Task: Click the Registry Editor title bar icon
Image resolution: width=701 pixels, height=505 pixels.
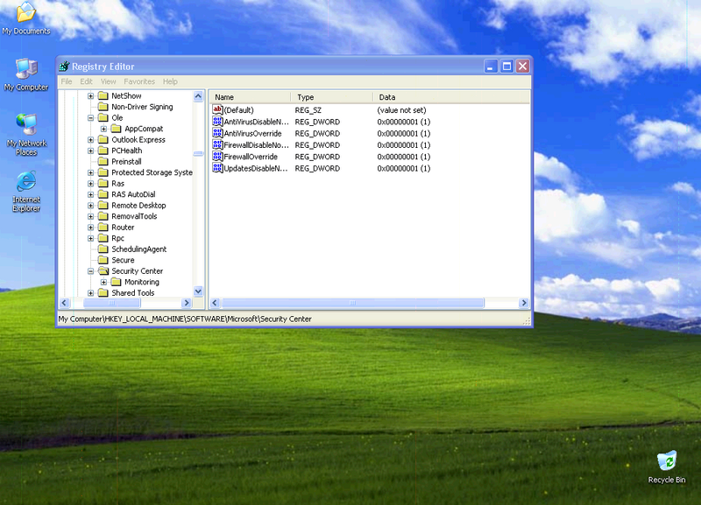Action: click(64, 67)
